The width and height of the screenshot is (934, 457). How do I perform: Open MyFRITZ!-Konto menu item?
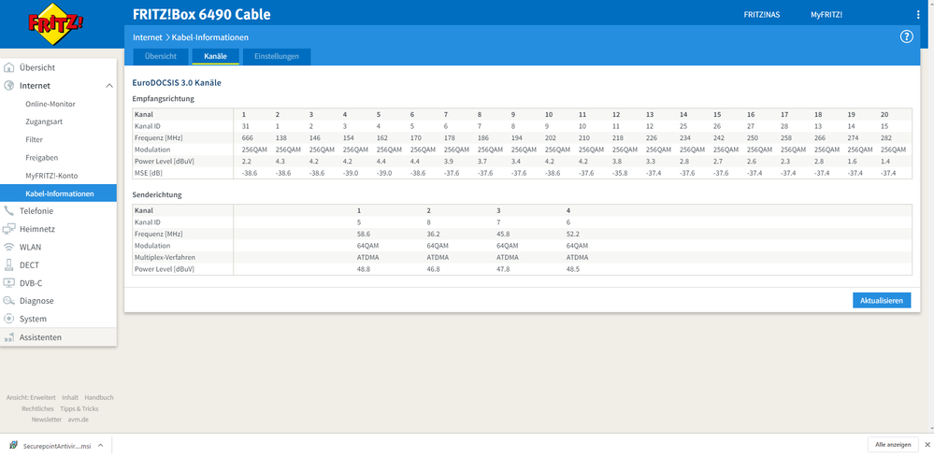pos(51,176)
